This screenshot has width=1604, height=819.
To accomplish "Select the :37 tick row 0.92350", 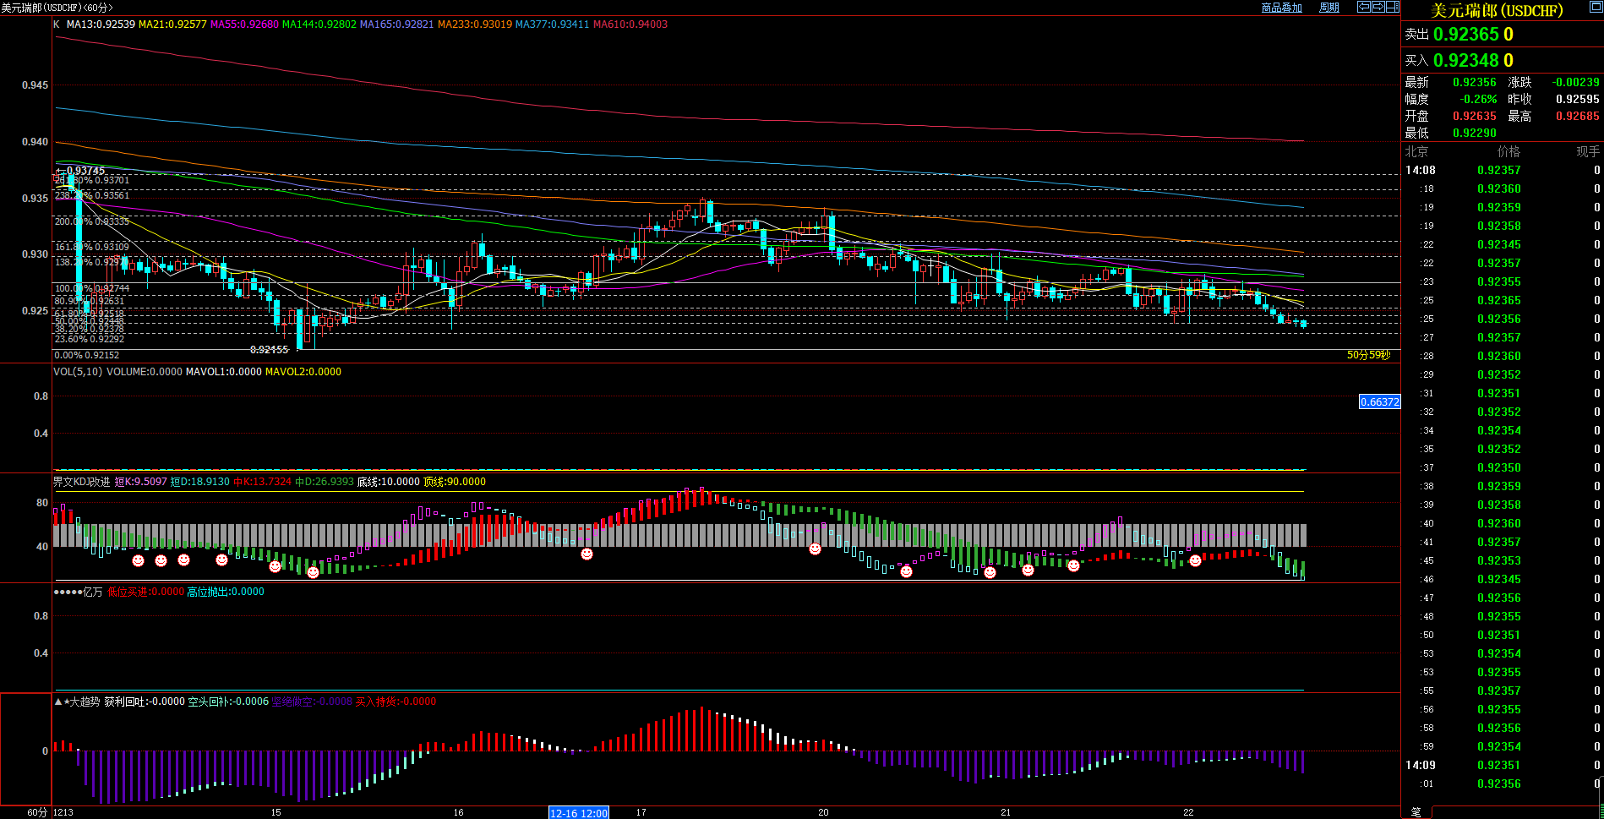I will tap(1503, 467).
